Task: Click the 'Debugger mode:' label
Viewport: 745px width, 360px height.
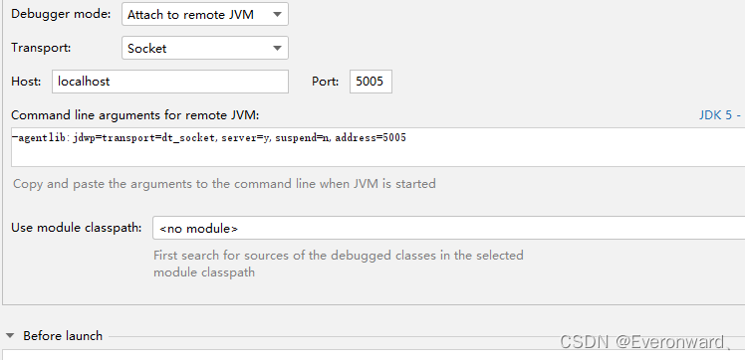Action: point(61,14)
